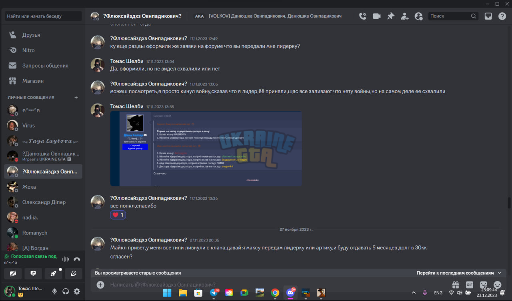The height and width of the screenshot is (301, 512).
Task: Open File Explorer from taskbar
Action: pyautogui.click(x=183, y=293)
